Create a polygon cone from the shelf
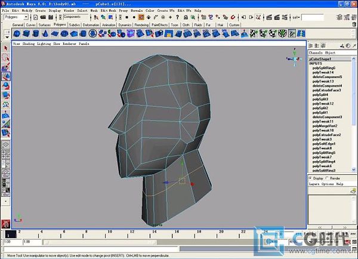This screenshot has width=358, height=259. [45, 34]
